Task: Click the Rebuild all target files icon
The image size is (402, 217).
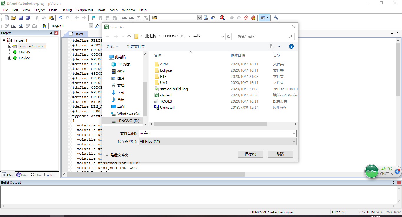Action: pos(21,26)
